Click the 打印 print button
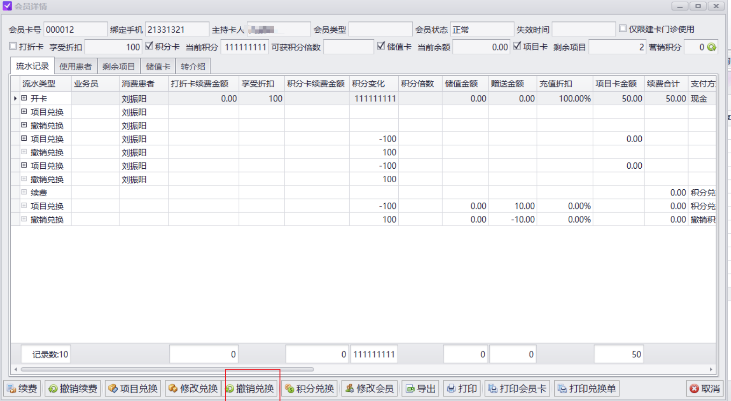The width and height of the screenshot is (731, 401). (462, 388)
